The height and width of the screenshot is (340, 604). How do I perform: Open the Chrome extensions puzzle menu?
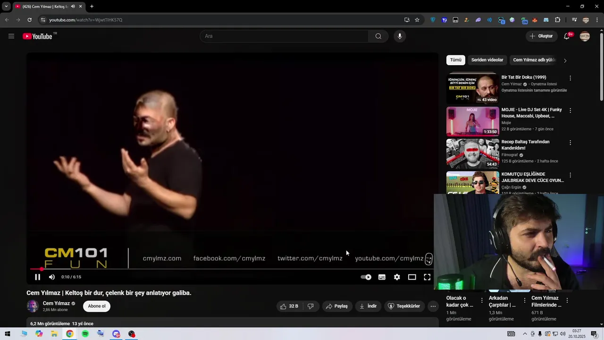[558, 20]
